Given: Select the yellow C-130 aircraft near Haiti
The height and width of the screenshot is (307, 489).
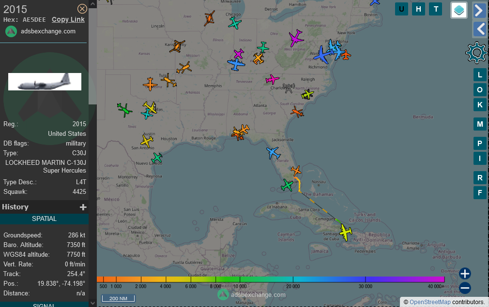Looking at the screenshot, I should 346,232.
